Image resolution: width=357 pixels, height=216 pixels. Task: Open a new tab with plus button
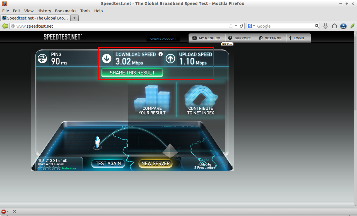point(74,18)
